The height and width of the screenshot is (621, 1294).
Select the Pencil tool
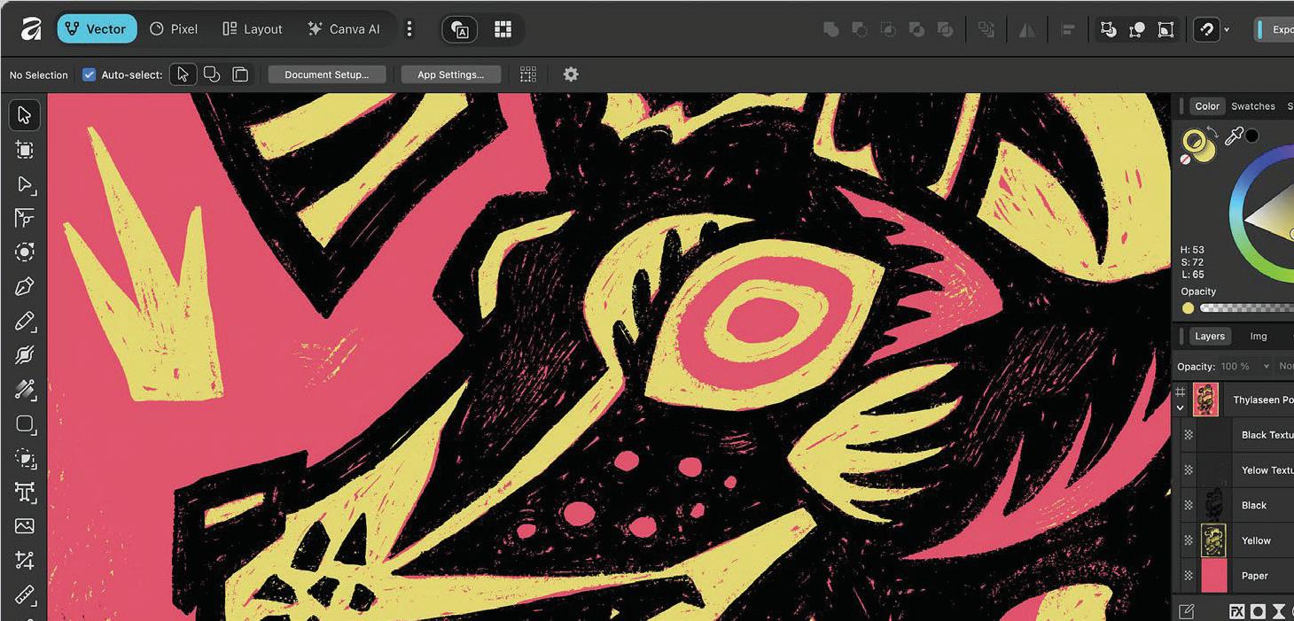pyautogui.click(x=25, y=321)
